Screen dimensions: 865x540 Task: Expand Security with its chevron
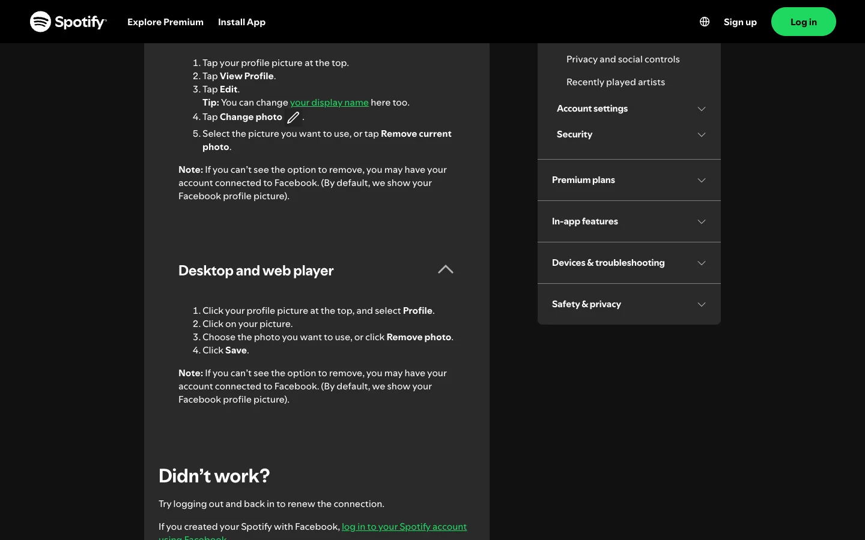click(x=702, y=134)
